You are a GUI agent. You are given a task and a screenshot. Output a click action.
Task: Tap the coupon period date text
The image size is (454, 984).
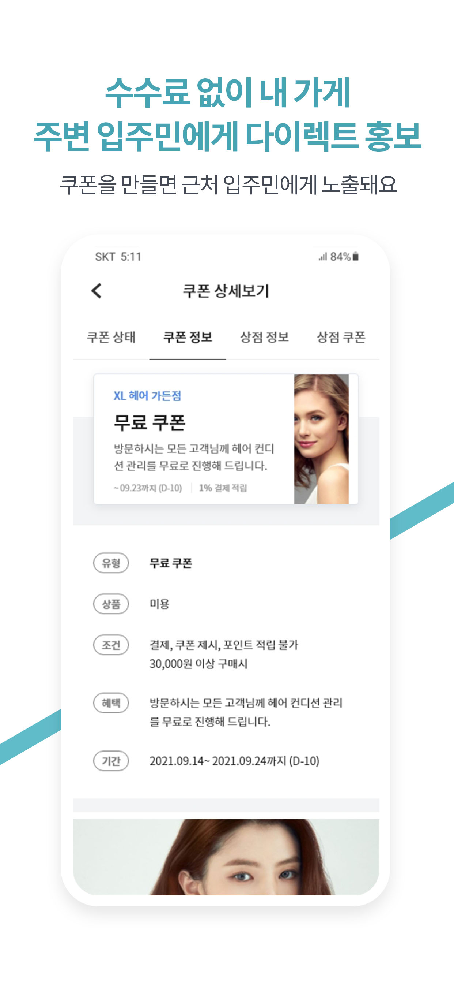point(234,761)
